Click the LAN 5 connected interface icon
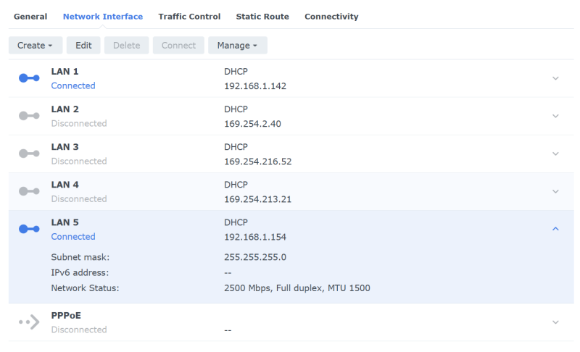The image size is (580, 352). click(x=29, y=229)
